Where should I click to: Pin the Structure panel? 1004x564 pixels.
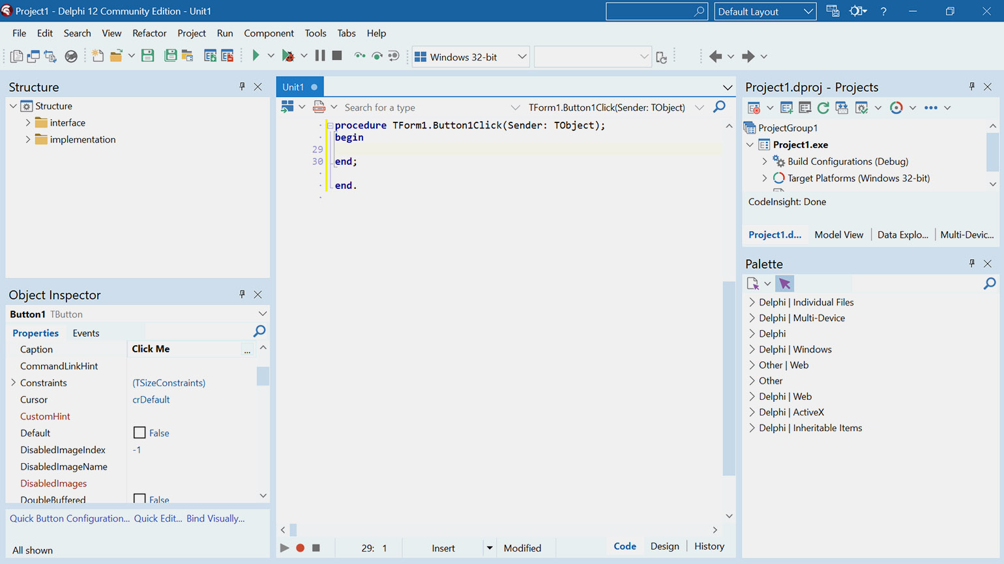click(242, 87)
